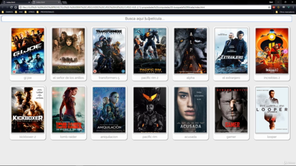Close the second index.html tab
The height and width of the screenshot is (166, 296).
point(59,2)
